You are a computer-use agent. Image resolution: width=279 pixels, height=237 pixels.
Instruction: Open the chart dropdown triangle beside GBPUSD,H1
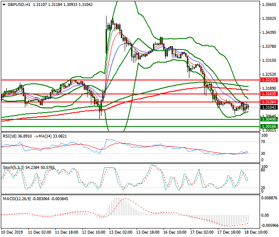click(4, 5)
